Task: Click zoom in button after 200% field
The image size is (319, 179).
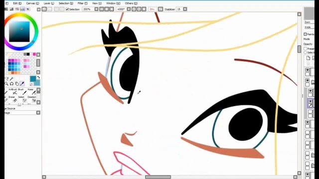Action: click(107, 9)
